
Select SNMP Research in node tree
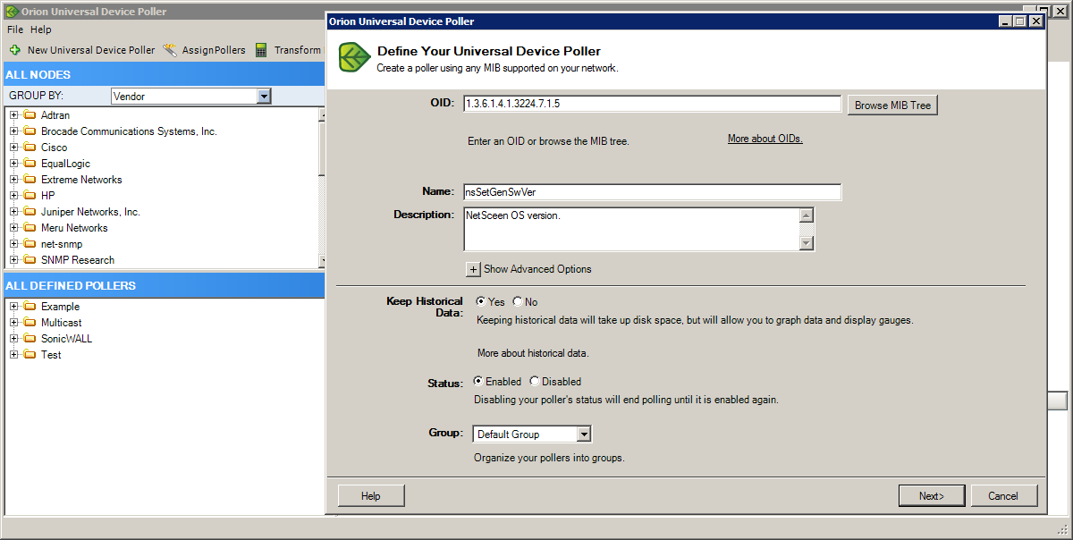pos(78,260)
